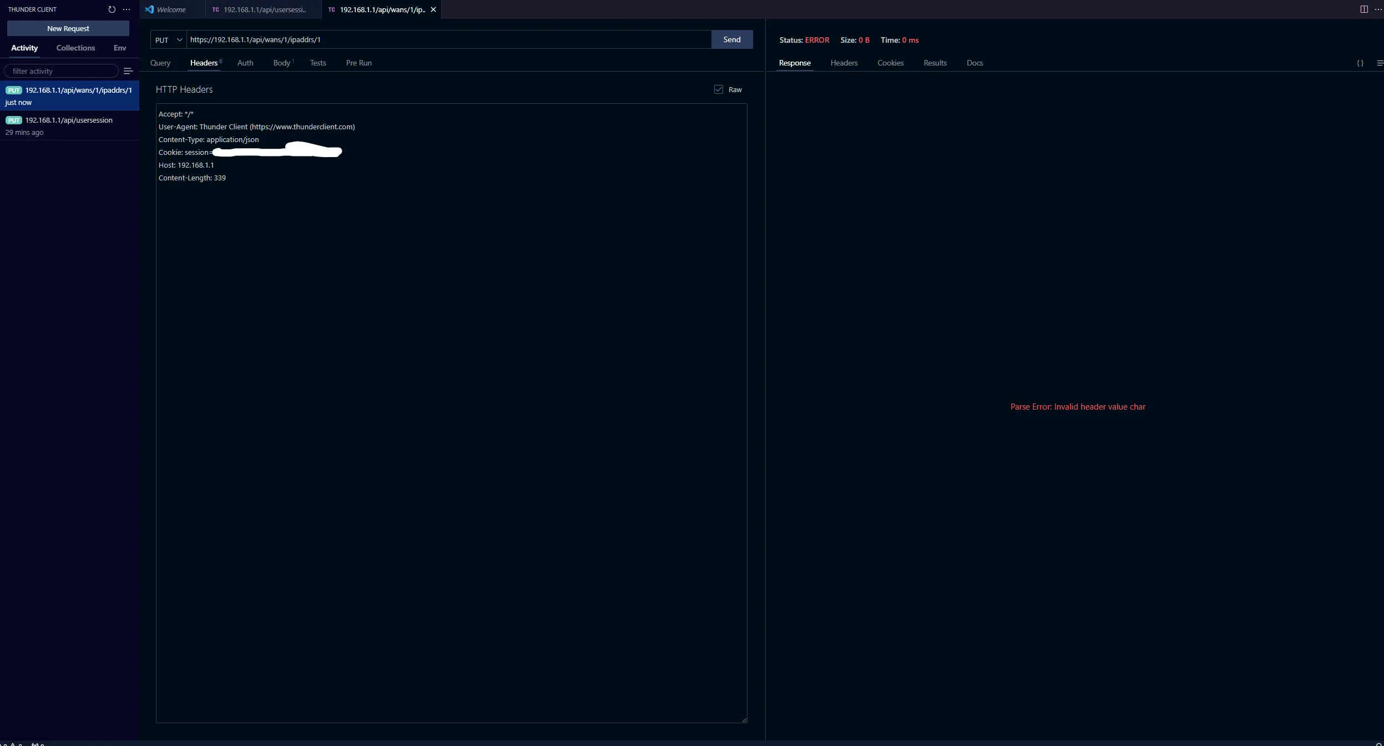
Task: Uncheck the Raw headers checkbox
Action: [719, 89]
